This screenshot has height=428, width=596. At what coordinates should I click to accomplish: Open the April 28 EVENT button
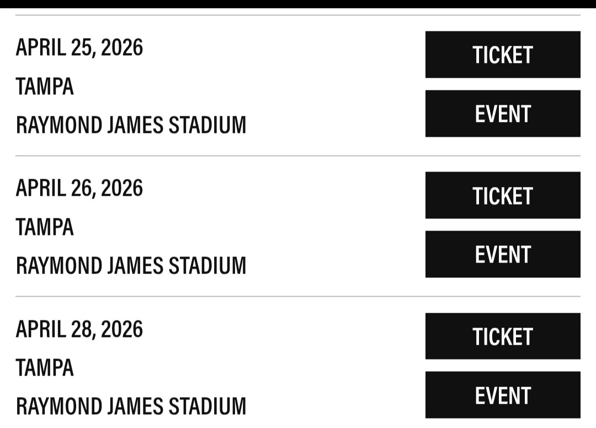point(503,395)
